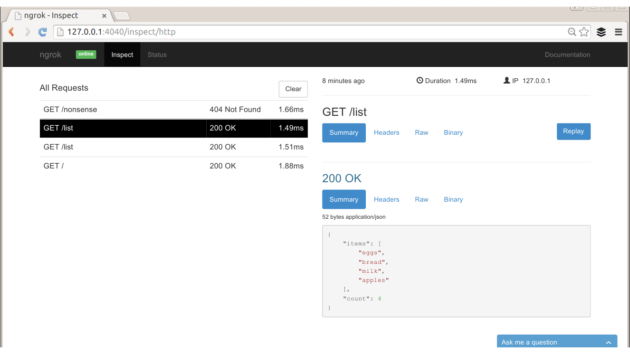Image resolution: width=630 pixels, height=354 pixels.
Task: Open the browser hamburger menu
Action: (619, 32)
